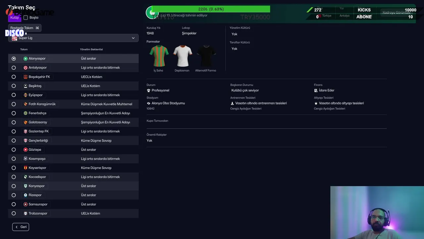424x239 pixels.
Task: Sort by the Yönetim Beklentisi column header
Action: pyautogui.click(x=91, y=49)
